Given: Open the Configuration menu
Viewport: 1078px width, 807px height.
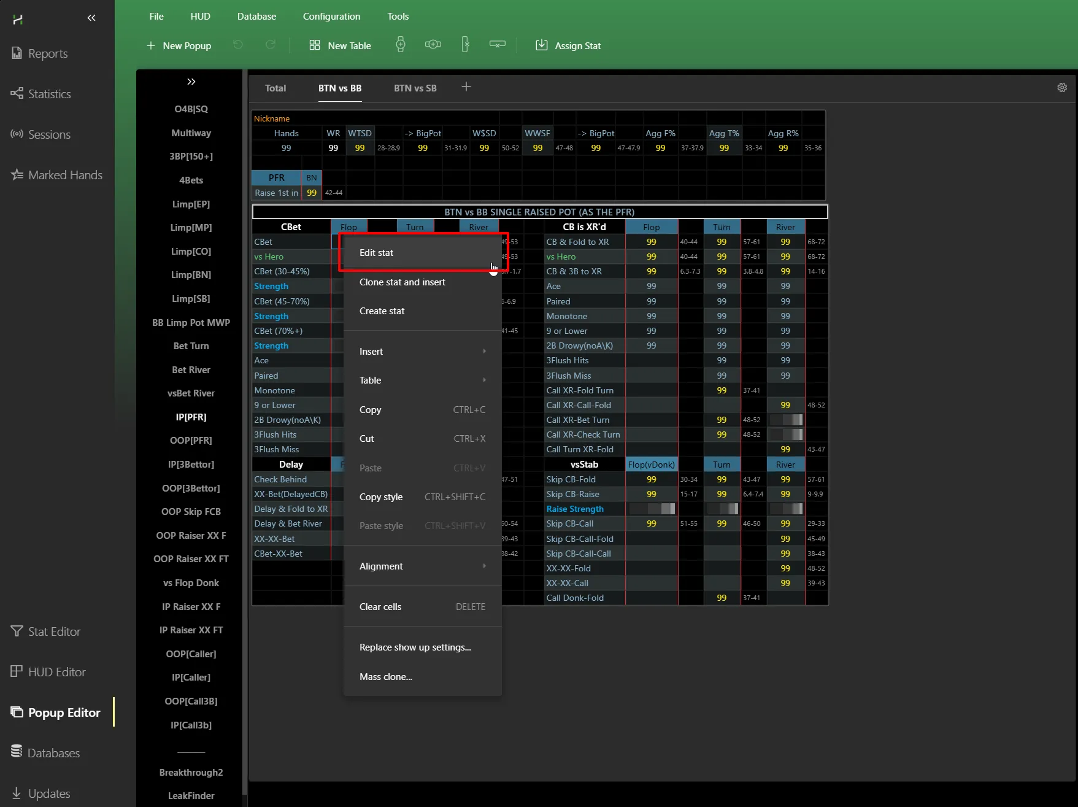Looking at the screenshot, I should coord(331,17).
